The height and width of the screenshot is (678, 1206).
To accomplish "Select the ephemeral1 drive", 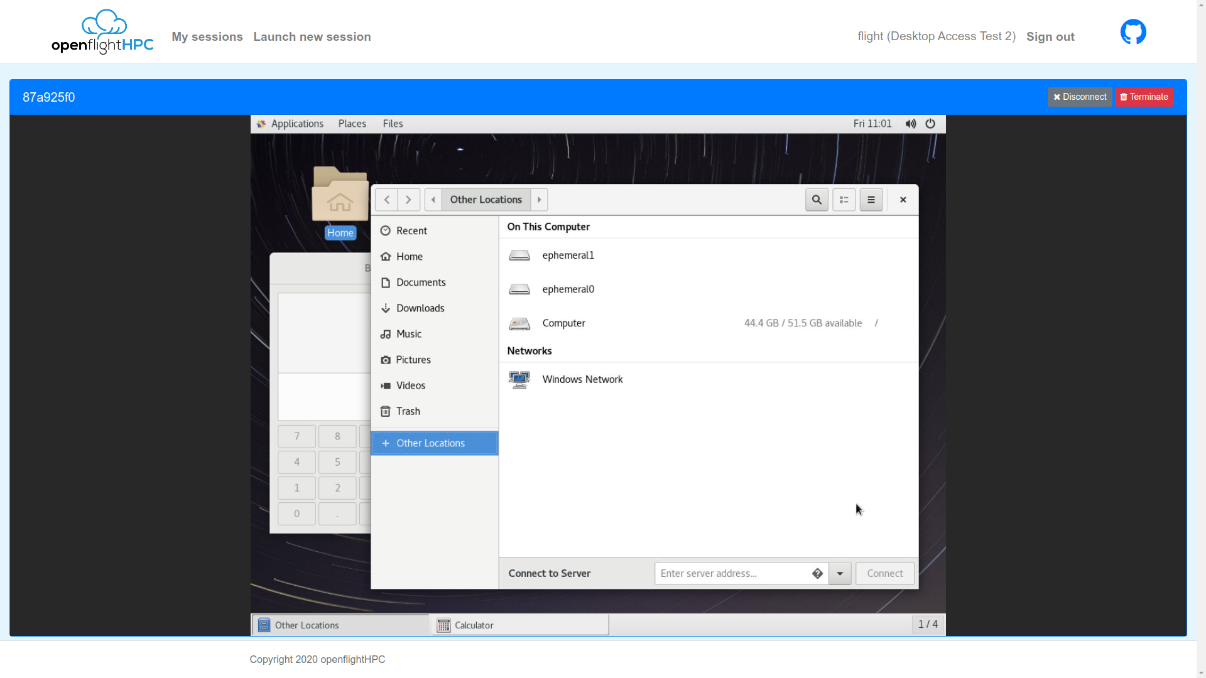I will [568, 256].
